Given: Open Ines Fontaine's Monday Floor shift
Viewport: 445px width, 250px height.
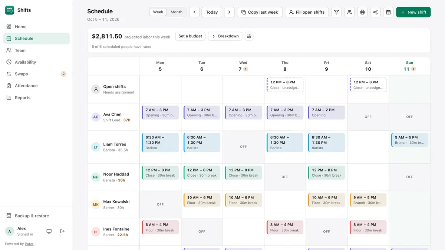Looking at the screenshot, I should click(x=160, y=227).
